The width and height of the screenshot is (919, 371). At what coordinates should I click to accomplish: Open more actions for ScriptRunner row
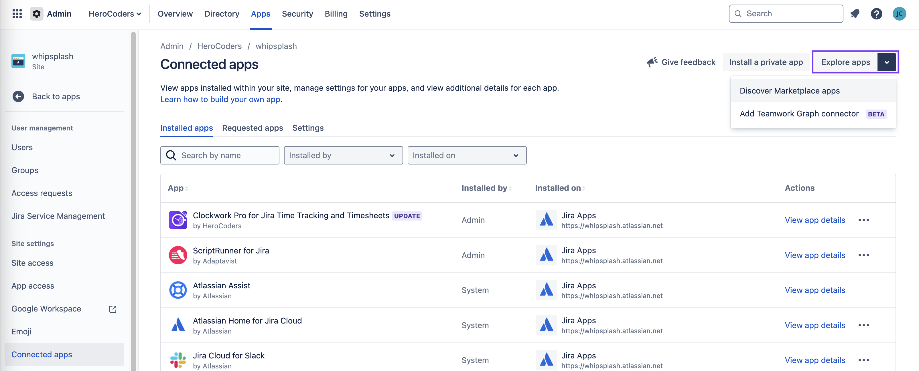coord(863,255)
